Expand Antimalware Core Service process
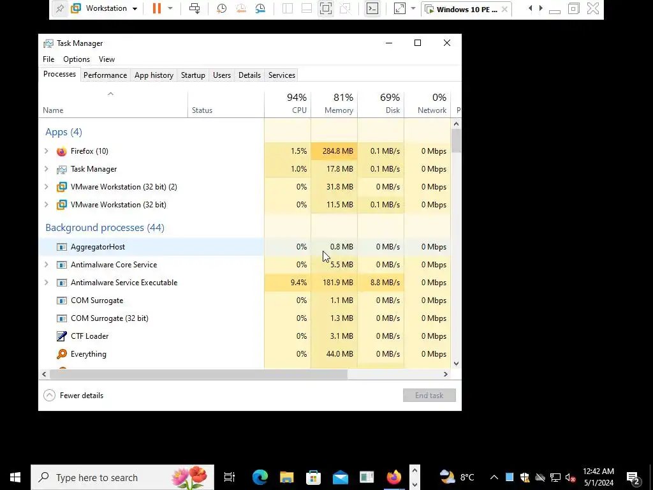 (x=46, y=265)
